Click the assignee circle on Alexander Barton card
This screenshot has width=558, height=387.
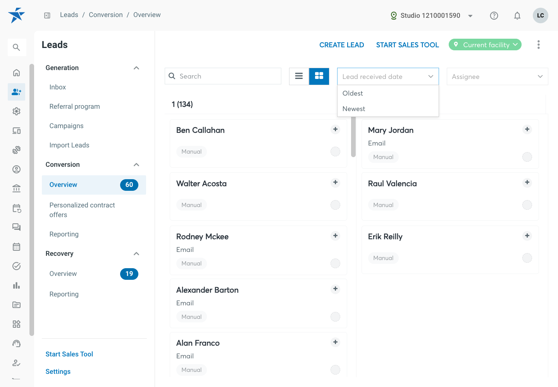click(336, 317)
